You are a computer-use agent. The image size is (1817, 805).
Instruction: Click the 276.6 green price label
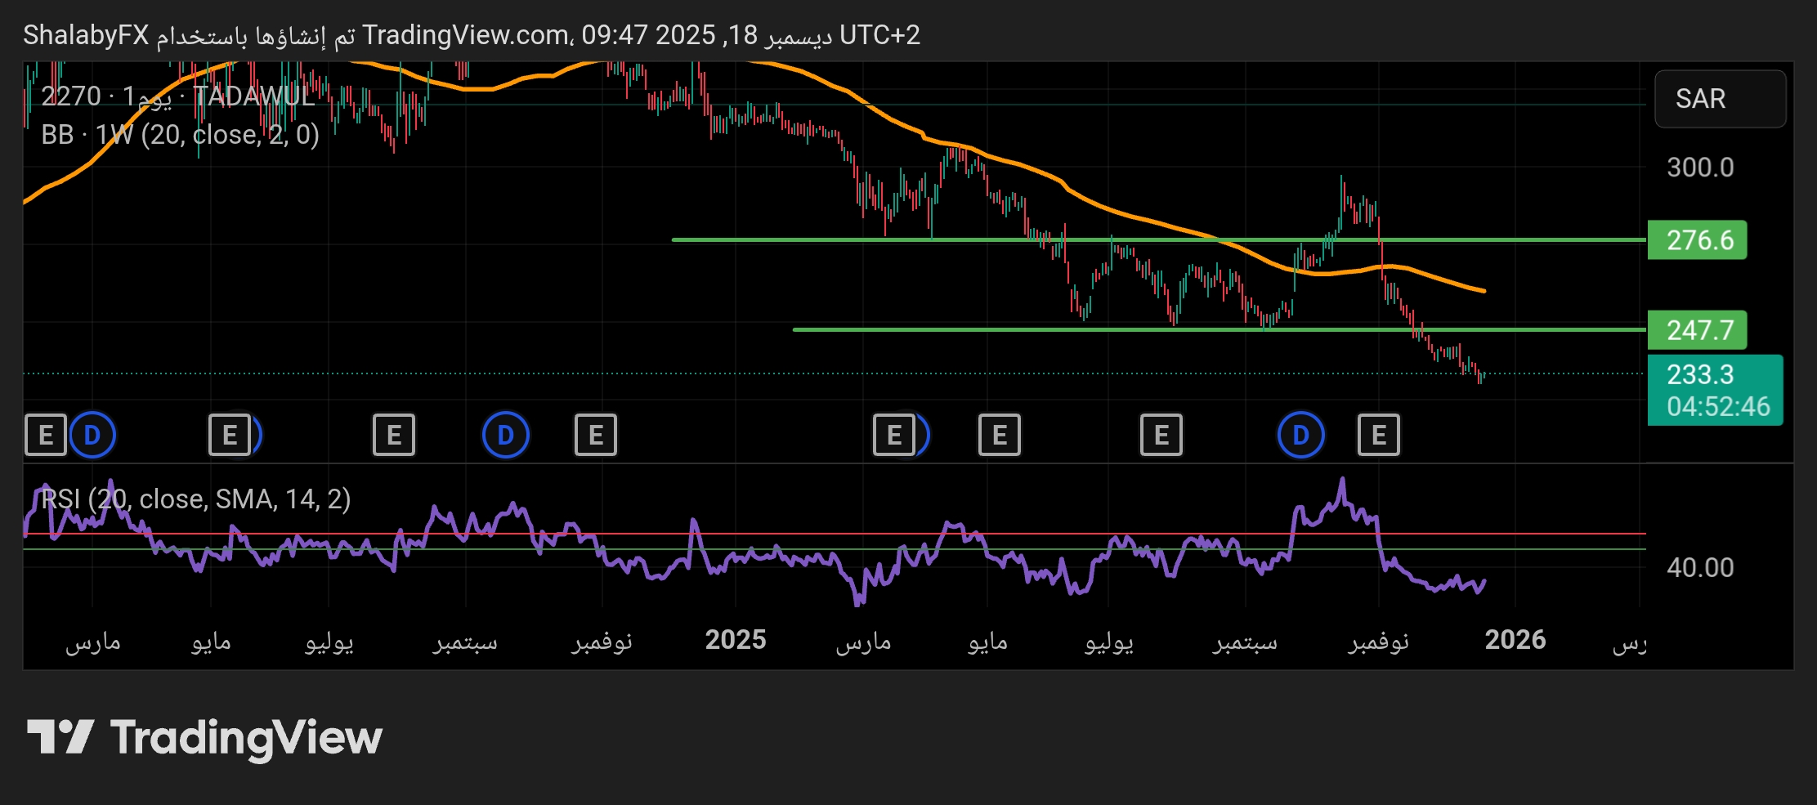tap(1697, 240)
